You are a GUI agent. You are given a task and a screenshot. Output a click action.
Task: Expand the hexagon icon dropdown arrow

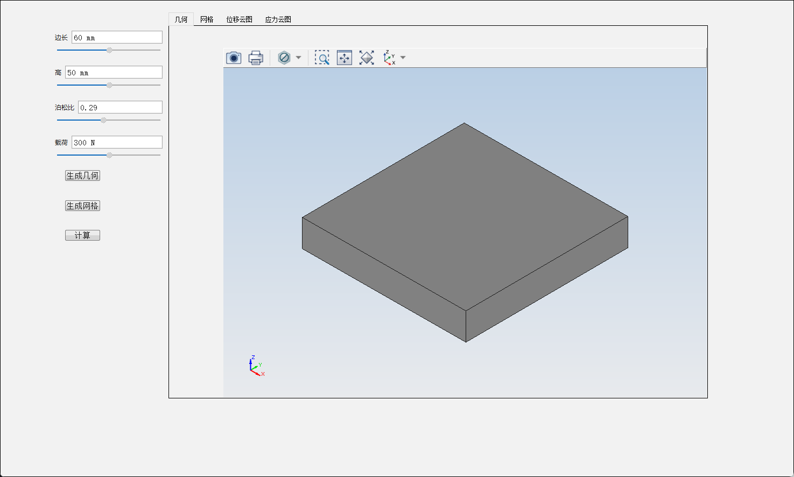(298, 58)
